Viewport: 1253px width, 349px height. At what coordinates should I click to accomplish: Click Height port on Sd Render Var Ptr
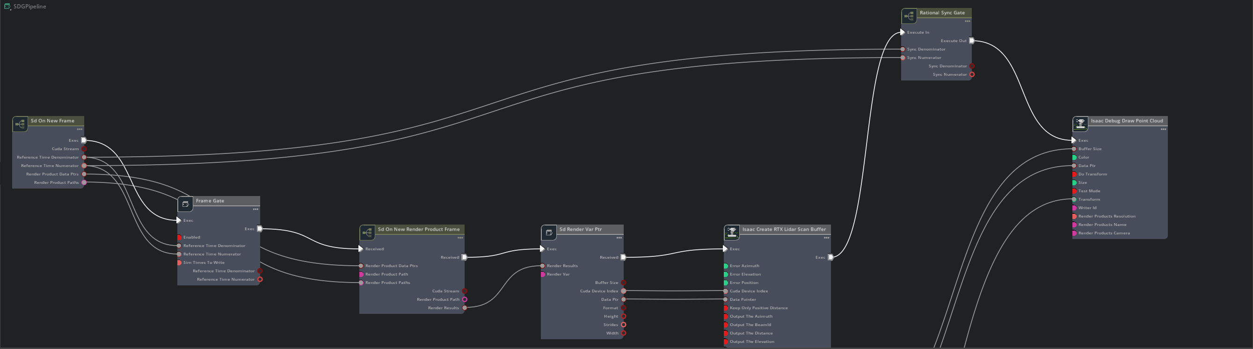pos(624,316)
